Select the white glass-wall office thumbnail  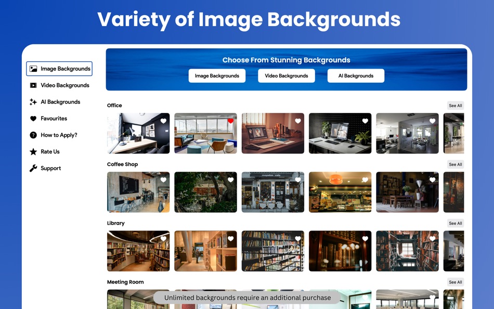407,133
